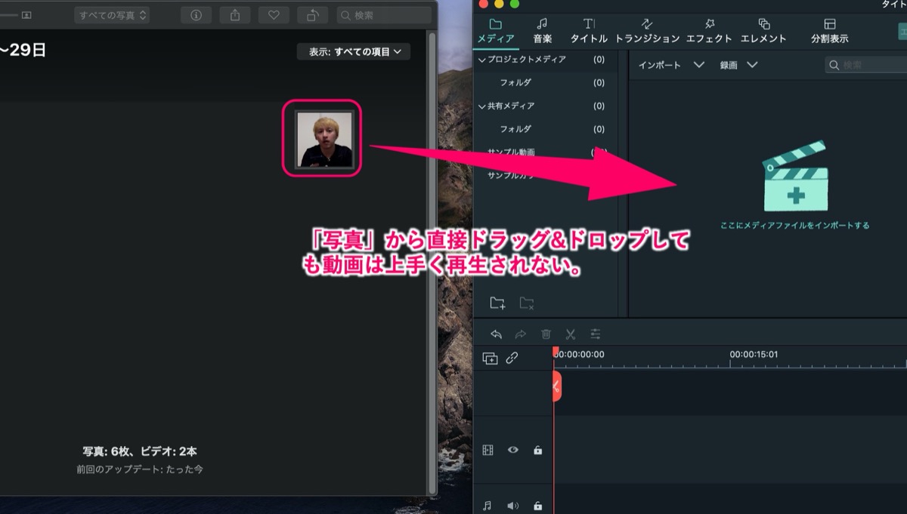Mark the item as favorite with heart
This screenshot has height=514, width=907.
pyautogui.click(x=273, y=14)
